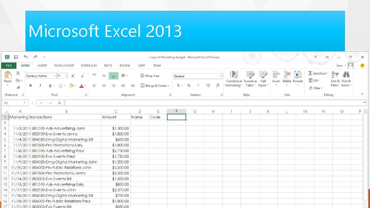
Task: Switch to the INSERT tab
Action: click(x=42, y=65)
